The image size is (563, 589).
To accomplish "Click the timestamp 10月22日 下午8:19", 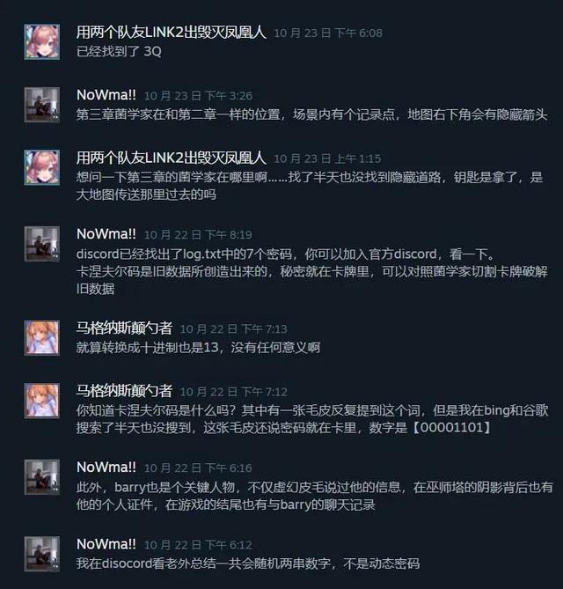I will (x=198, y=235).
